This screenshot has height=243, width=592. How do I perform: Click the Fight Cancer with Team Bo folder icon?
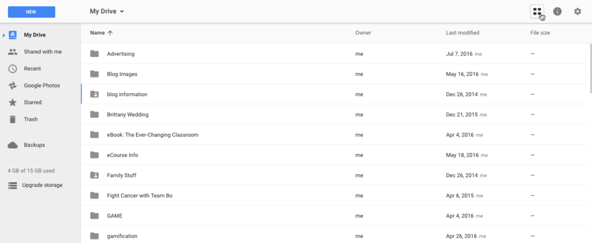[94, 196]
